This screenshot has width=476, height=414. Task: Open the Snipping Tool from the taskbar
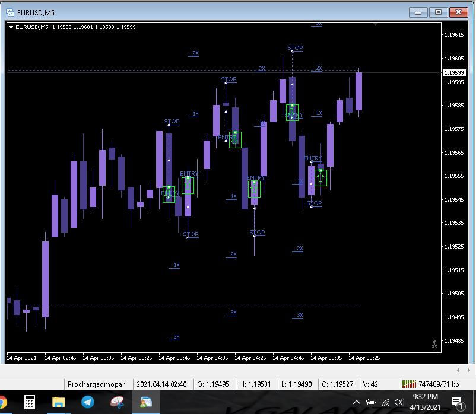click(117, 403)
